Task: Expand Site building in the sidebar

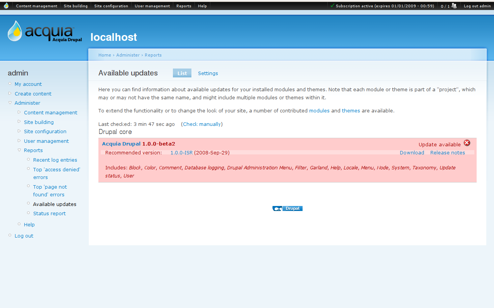Action: click(x=19, y=122)
